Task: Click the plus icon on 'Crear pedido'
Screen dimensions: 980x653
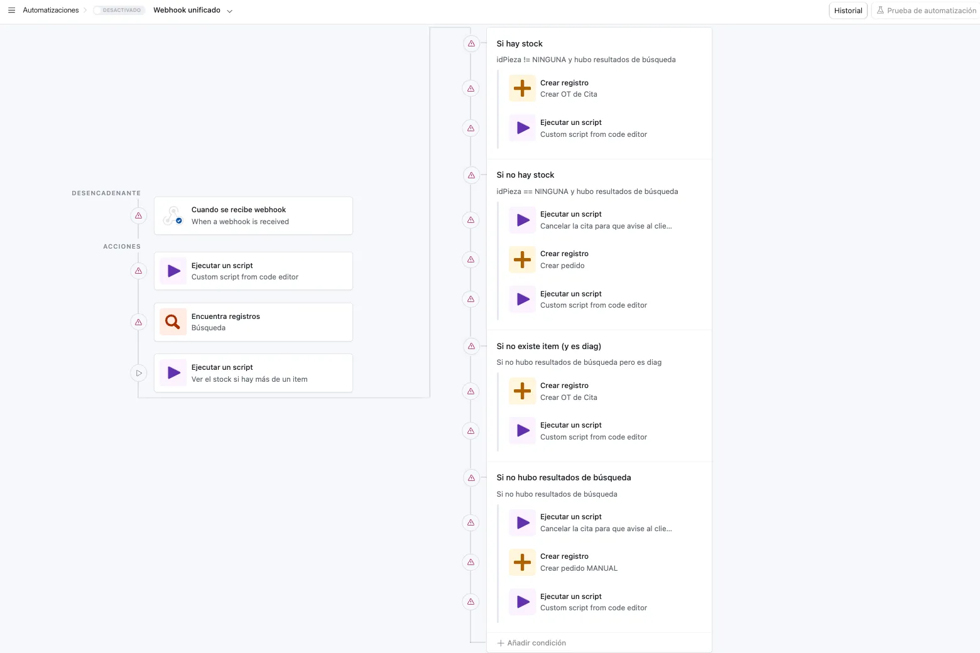Action: 521,259
